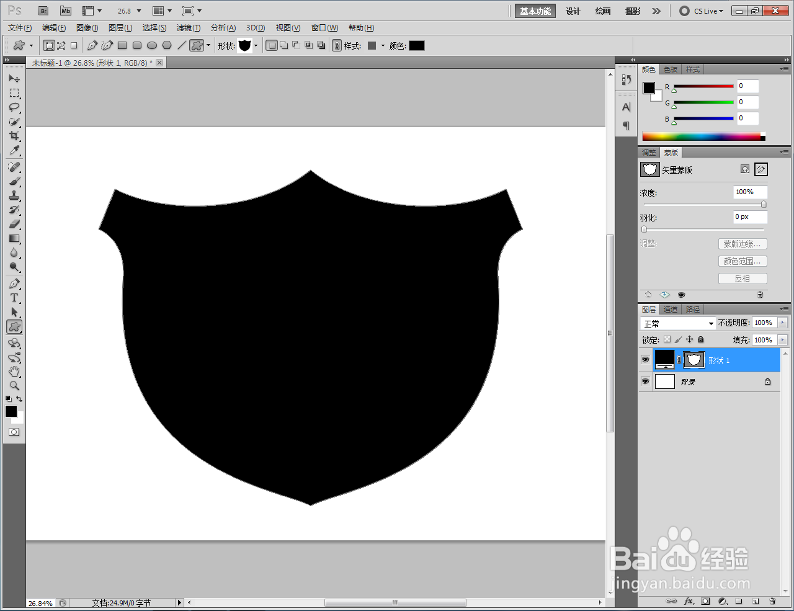Click the 颜色 swatch in options bar
794x611 pixels.
click(417, 45)
